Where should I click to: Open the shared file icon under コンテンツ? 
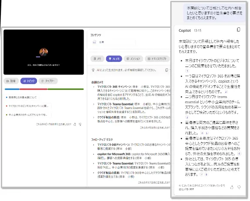pos(95,42)
